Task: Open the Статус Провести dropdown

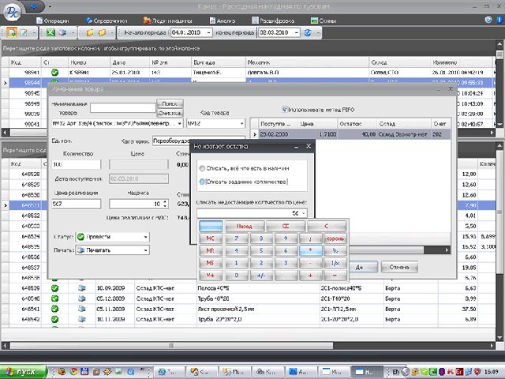Action: click(145, 237)
